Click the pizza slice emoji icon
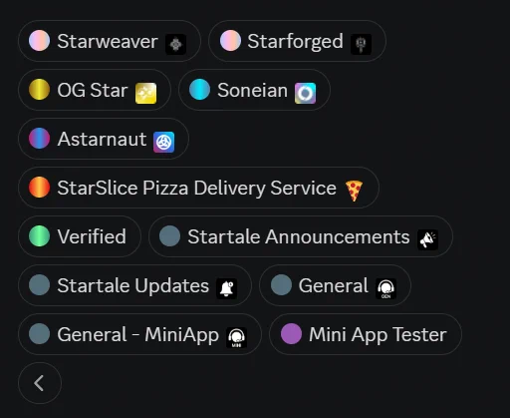 click(354, 191)
